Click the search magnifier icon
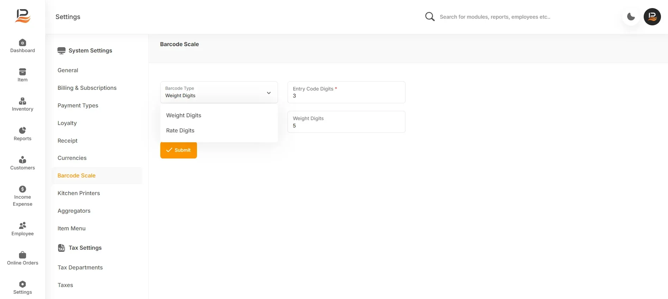The width and height of the screenshot is (668, 299). (429, 17)
